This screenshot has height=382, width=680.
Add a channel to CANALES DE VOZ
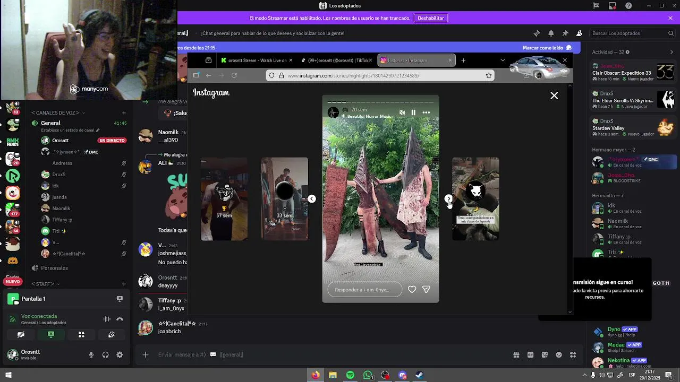124,113
